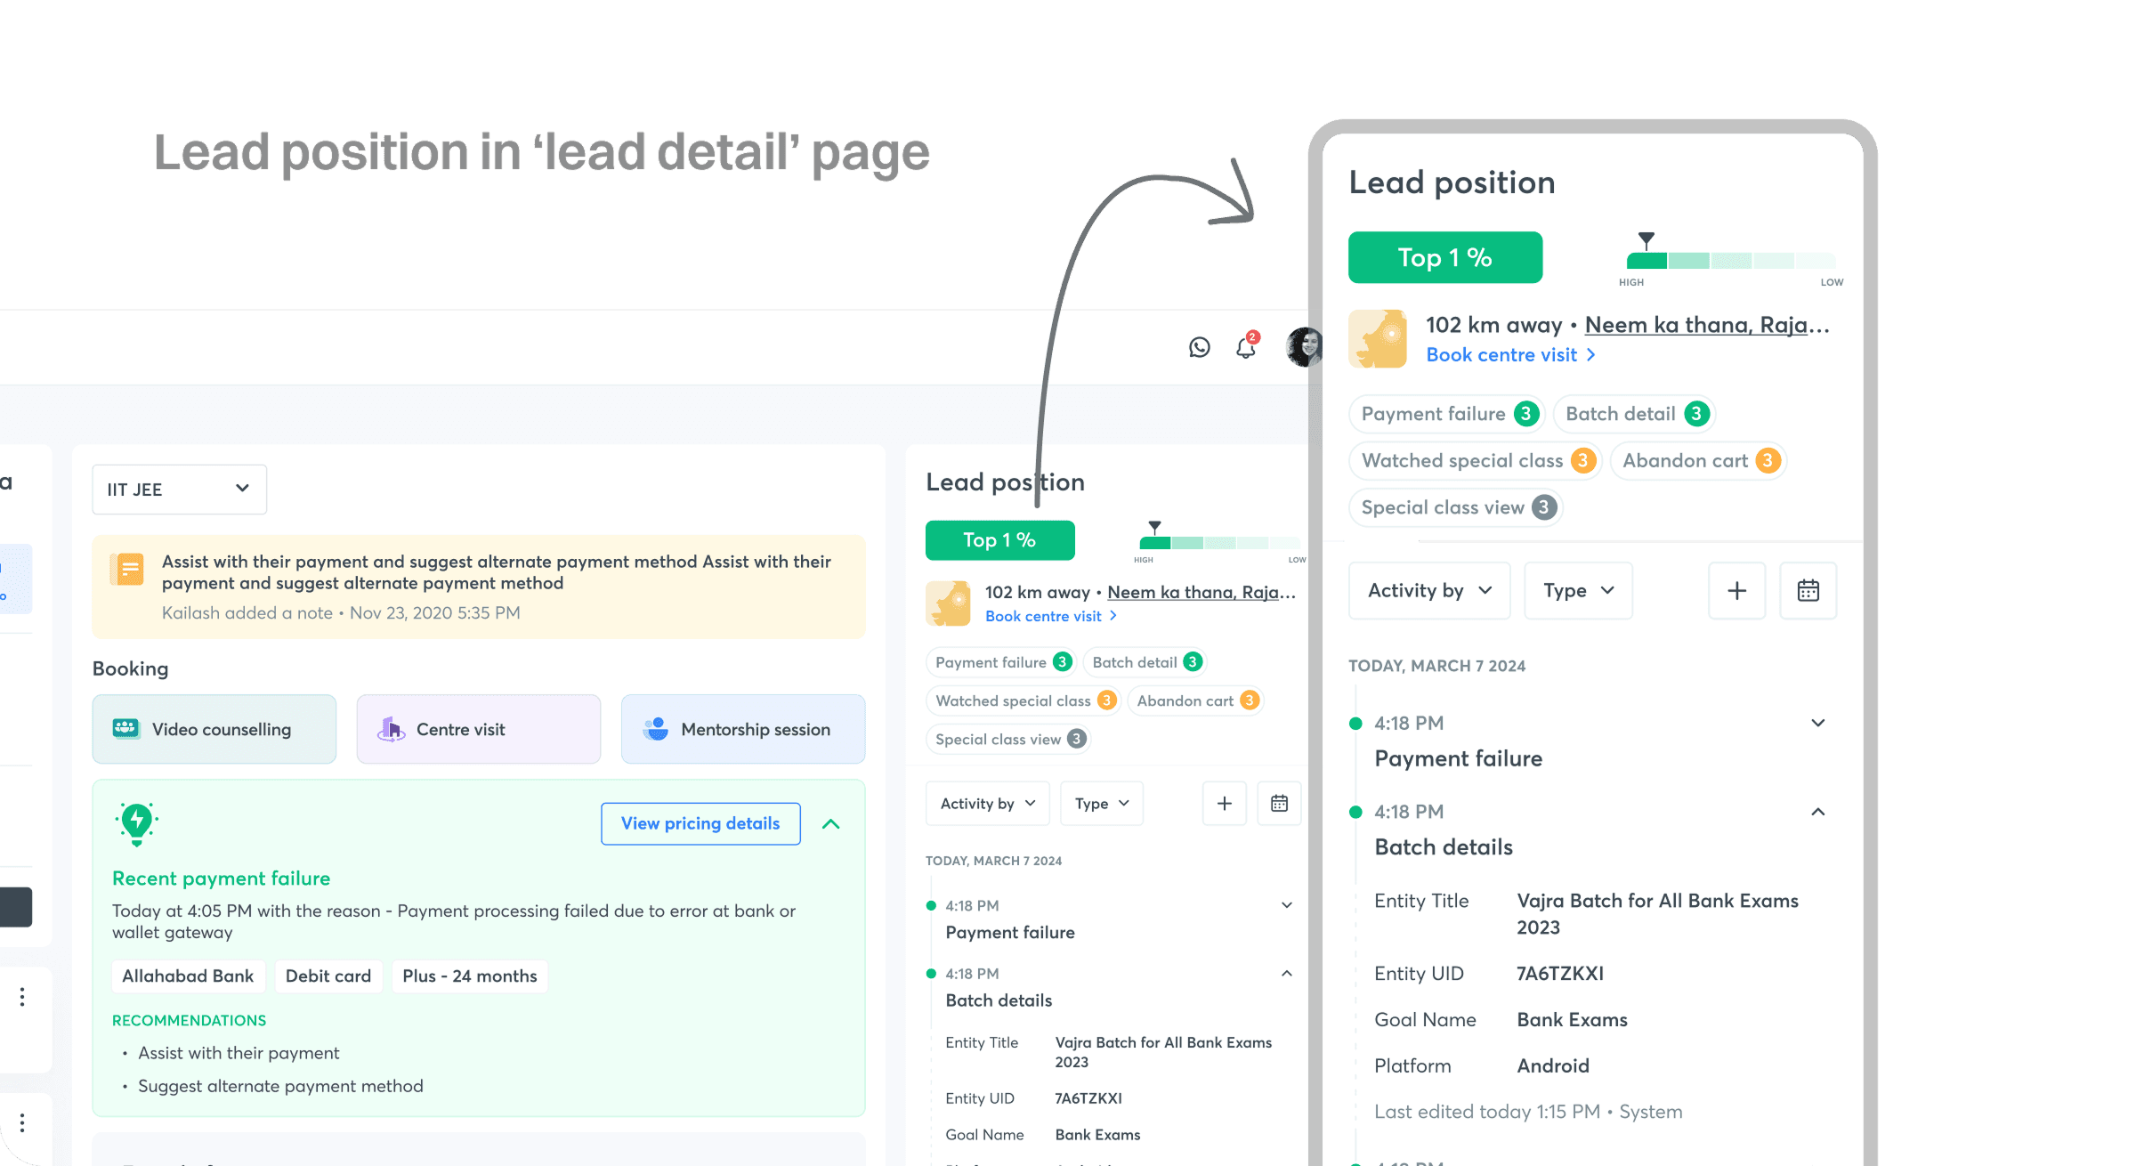Click the score pointer marker, enlarged panel
This screenshot has width=2136, height=1166.
1646,241
